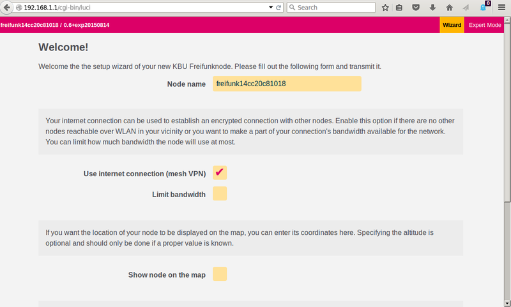Tick Show node on the map
511x307 pixels.
[220, 274]
